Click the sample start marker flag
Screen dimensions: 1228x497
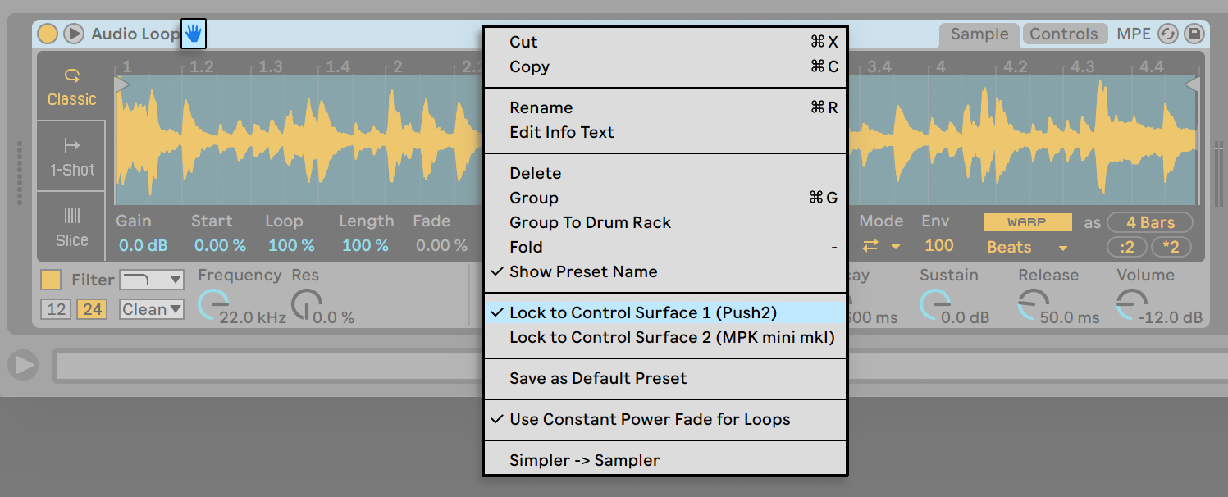121,84
